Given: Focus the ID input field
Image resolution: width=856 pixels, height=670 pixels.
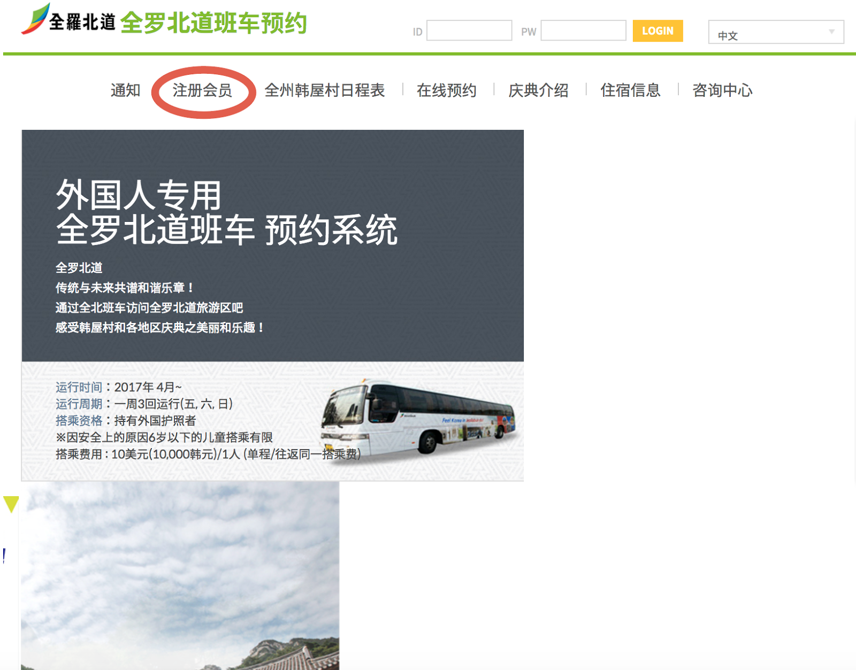Looking at the screenshot, I should (x=469, y=31).
